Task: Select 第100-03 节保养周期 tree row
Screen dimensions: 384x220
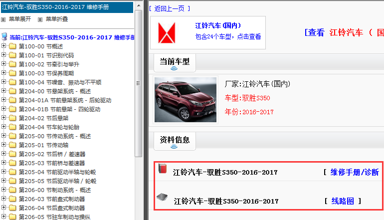Action: pyautogui.click(x=46, y=73)
